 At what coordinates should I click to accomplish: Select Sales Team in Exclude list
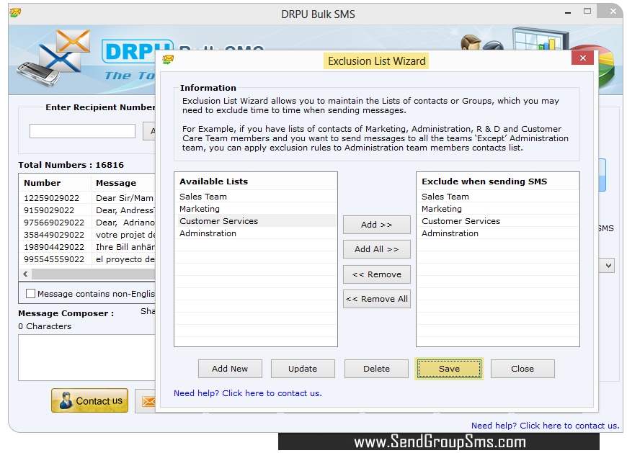pyautogui.click(x=498, y=197)
